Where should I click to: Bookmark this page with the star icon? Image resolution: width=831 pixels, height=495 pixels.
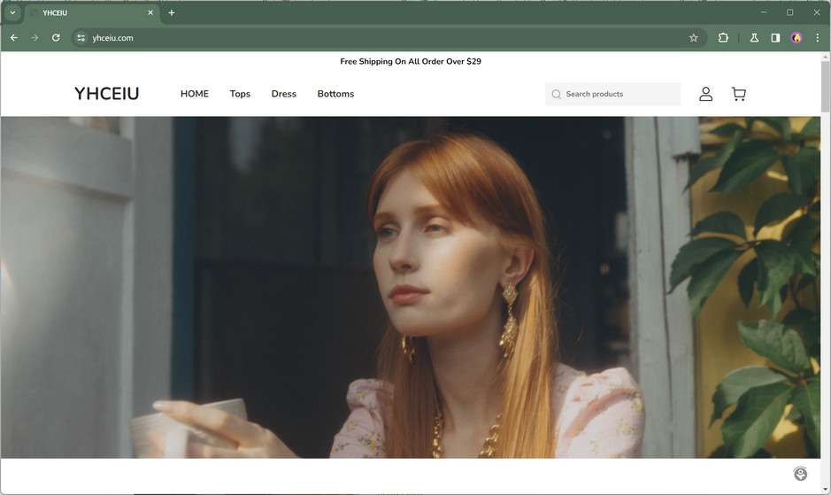pos(693,38)
